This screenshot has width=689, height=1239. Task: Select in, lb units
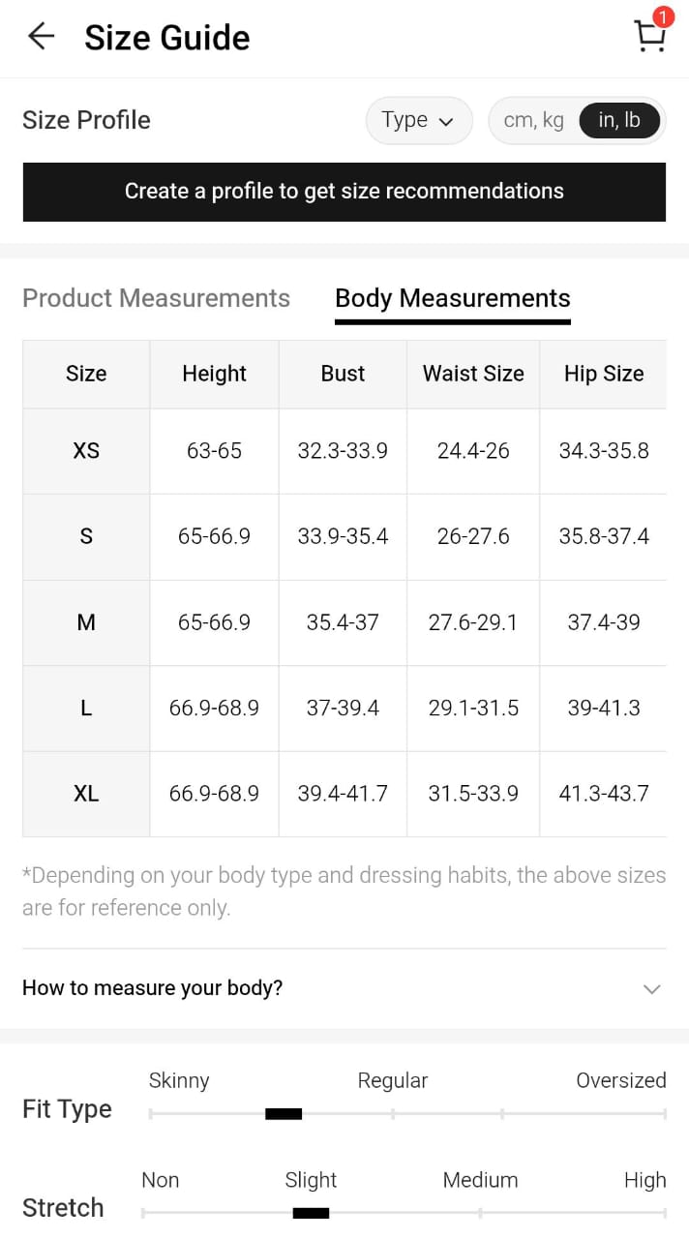click(x=619, y=120)
